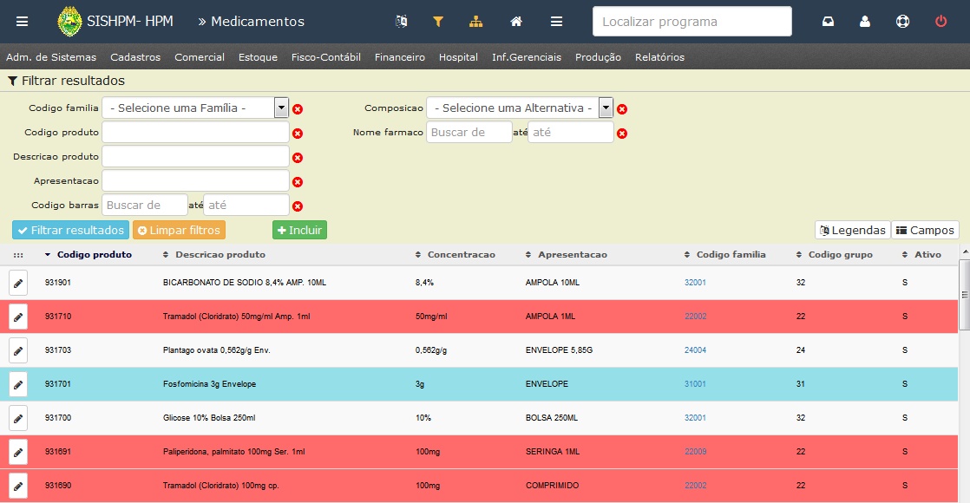The image size is (970, 503).
Task: Open family link 32001 for Bicarbonato row
Action: [x=695, y=283]
